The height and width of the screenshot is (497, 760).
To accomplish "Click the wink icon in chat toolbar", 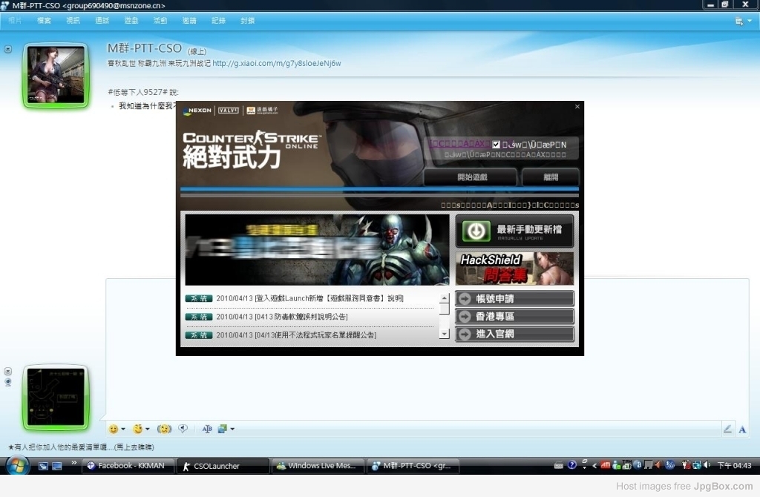I will (x=137, y=429).
